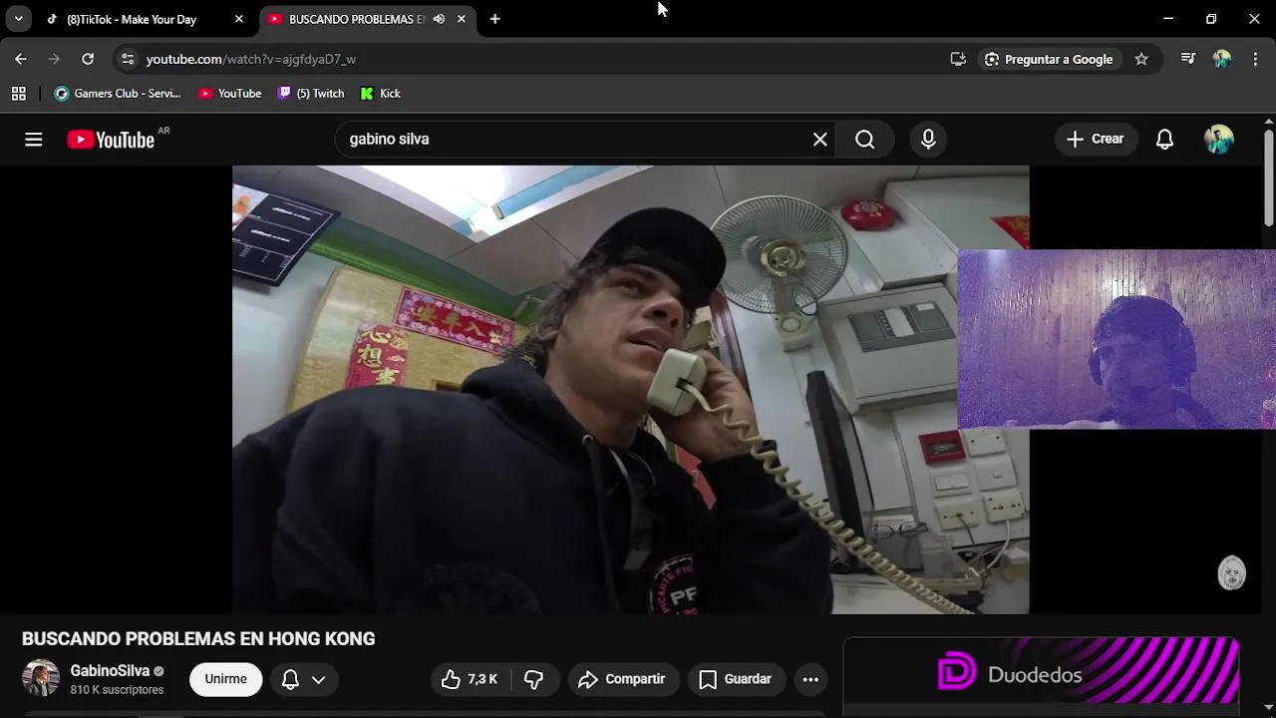The image size is (1276, 718).
Task: Open the media controls icon in the toolbar
Action: [1187, 59]
